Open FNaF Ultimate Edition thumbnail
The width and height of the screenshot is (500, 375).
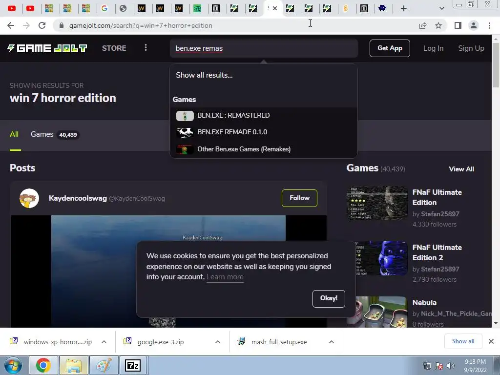(377, 203)
